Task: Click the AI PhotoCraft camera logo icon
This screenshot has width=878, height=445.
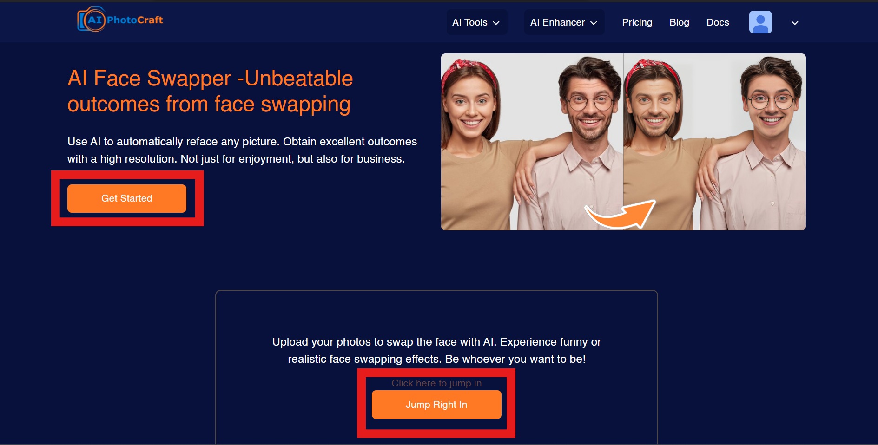Action: 92,20
